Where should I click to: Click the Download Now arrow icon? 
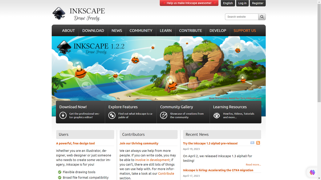click(x=63, y=115)
